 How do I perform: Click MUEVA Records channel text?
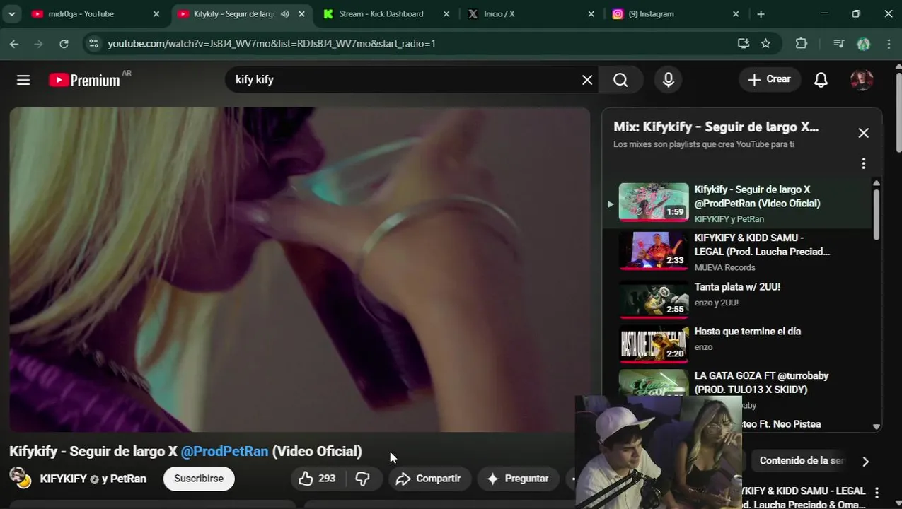[x=725, y=267]
